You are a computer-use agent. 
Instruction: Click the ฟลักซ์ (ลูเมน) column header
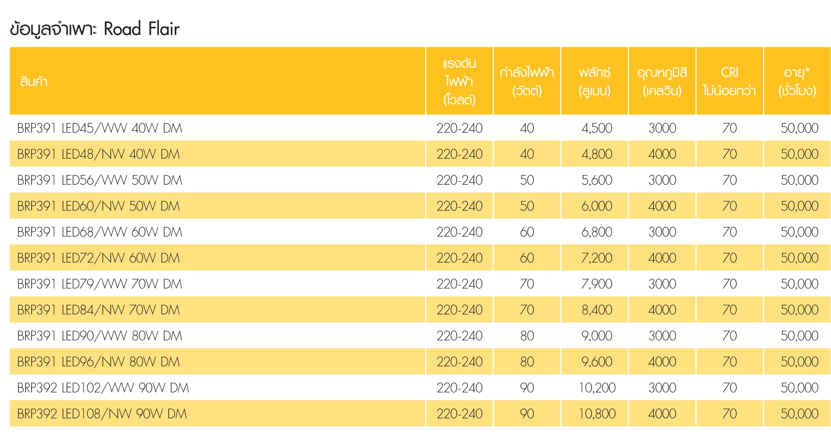pos(595,82)
